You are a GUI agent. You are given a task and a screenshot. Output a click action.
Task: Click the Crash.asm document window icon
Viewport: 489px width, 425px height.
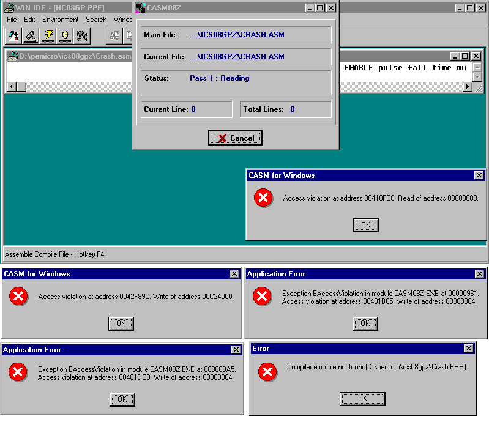point(12,56)
